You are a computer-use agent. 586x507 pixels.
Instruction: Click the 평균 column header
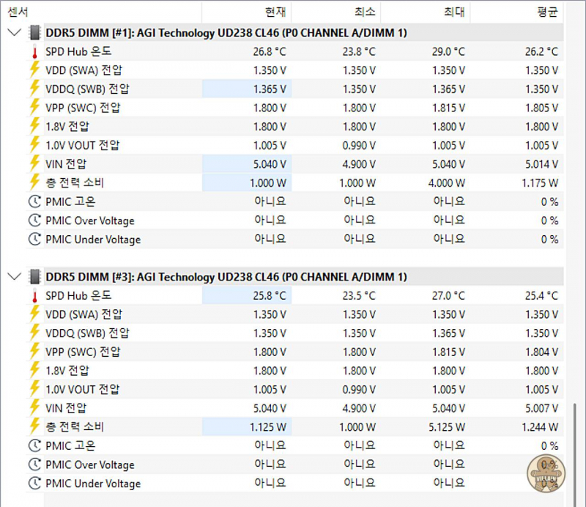(x=546, y=12)
